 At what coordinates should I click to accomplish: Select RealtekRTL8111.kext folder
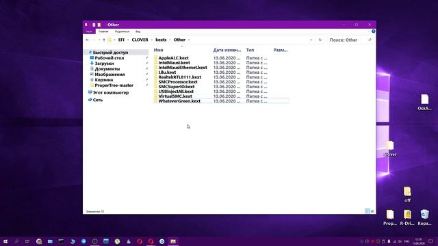pos(179,77)
